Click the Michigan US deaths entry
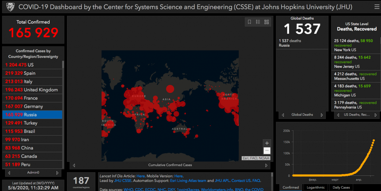The image size is (381, 191). 355,90
